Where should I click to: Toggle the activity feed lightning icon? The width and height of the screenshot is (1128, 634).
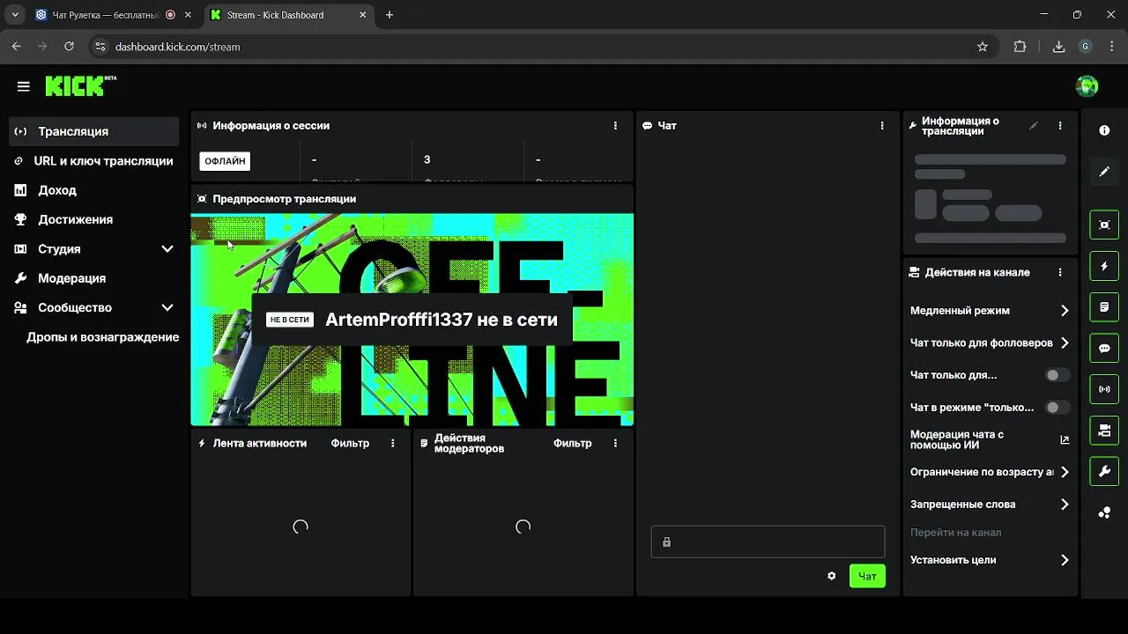[1104, 266]
